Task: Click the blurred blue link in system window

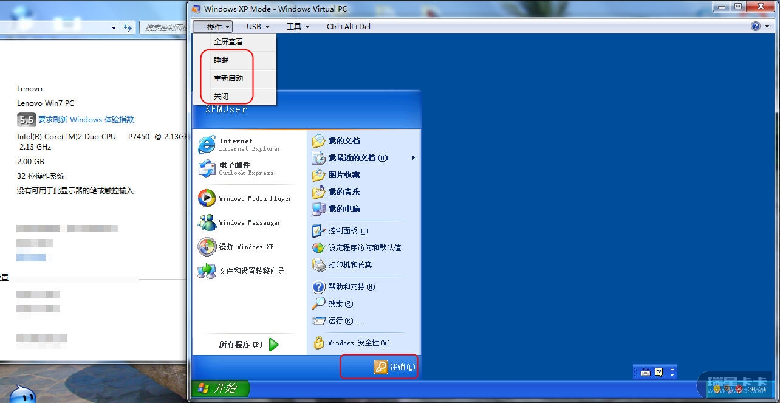Action: (31, 258)
